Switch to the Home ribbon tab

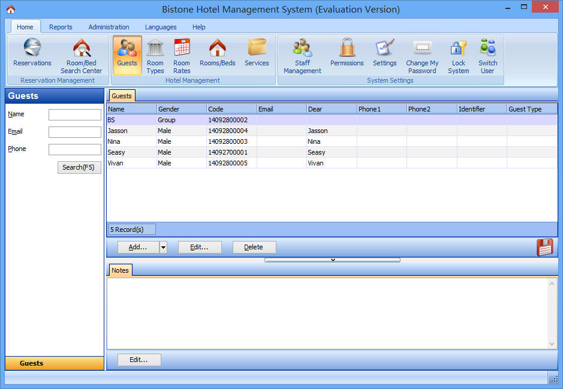25,27
